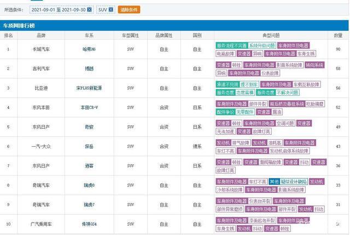Open the 博越 model link
This screenshot has width=350, height=235.
point(89,68)
